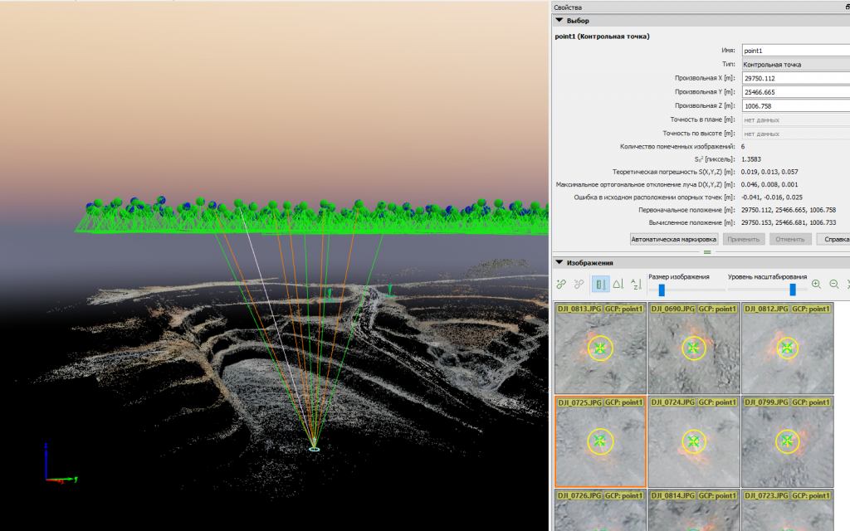Select the DJI_0725.JPG thumbnail
850x531 pixels.
[601, 441]
